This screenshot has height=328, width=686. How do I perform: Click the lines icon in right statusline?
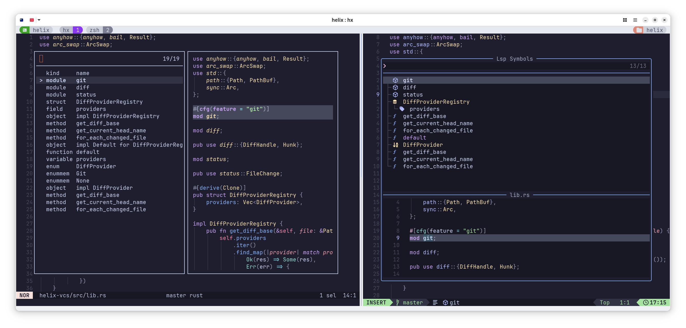click(435, 302)
